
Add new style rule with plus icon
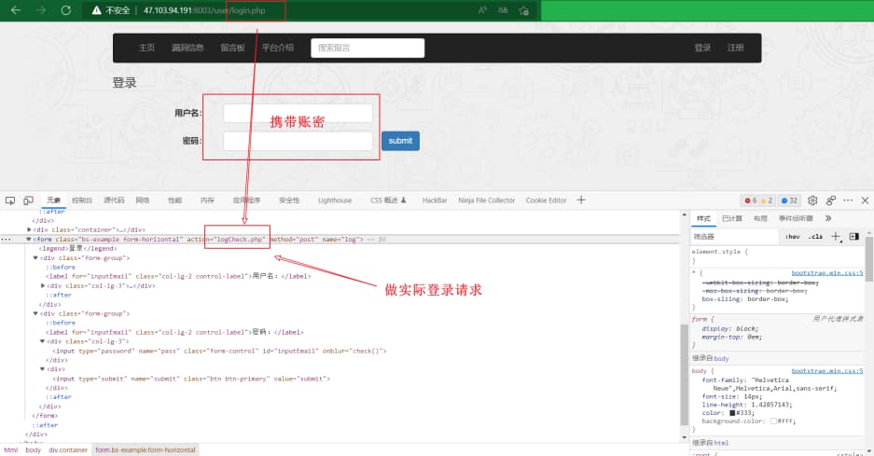point(836,236)
